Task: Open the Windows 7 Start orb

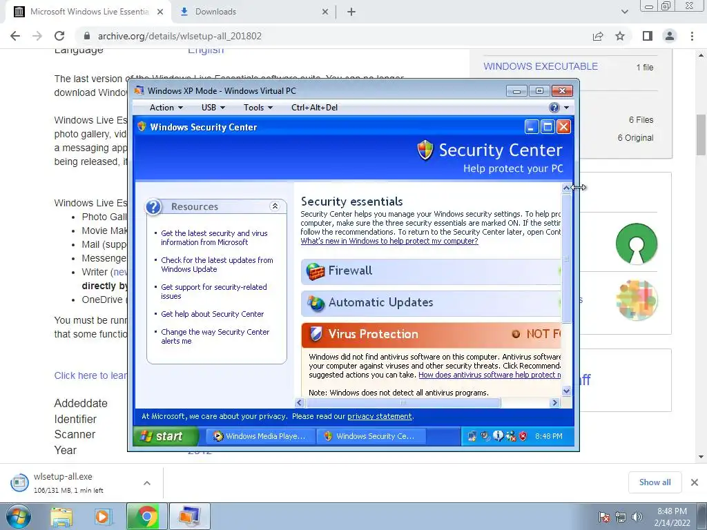Action: (18, 516)
